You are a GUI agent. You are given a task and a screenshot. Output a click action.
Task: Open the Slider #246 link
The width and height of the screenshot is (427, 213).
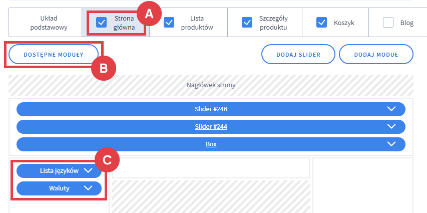tap(211, 109)
